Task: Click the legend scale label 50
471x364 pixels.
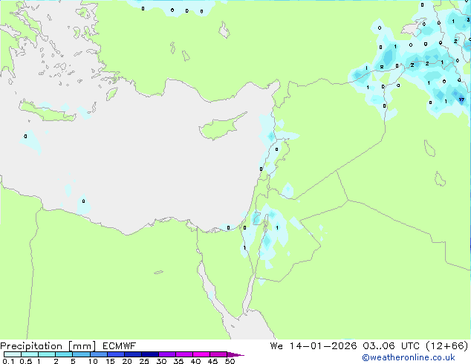Action: tap(230, 361)
